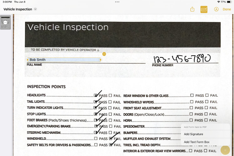Check FAIL box for Horn
The height and width of the screenshot is (156, 234).
(206, 120)
